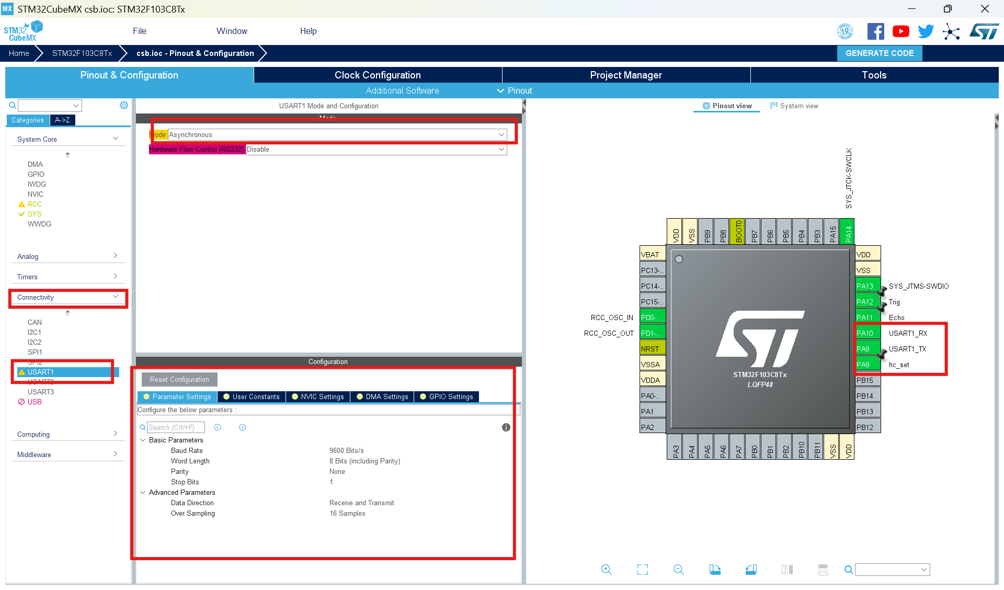Viewport: 1004px width, 590px height.
Task: Go to previous parameter search result
Action: pos(218,427)
